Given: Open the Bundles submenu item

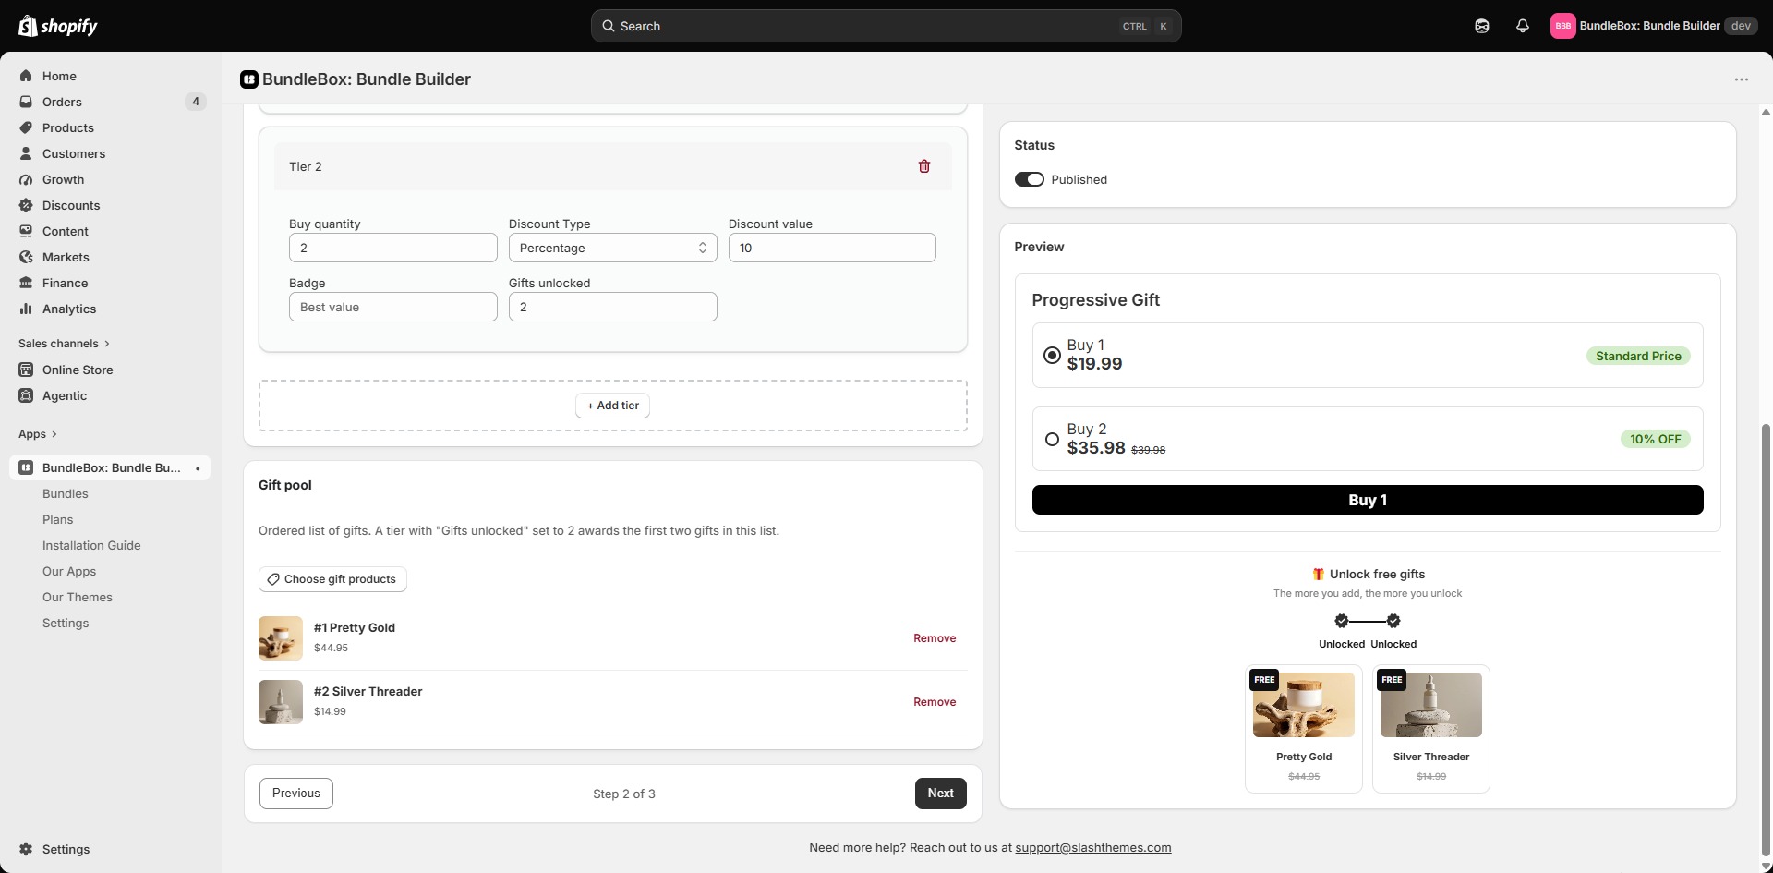Looking at the screenshot, I should point(66,493).
